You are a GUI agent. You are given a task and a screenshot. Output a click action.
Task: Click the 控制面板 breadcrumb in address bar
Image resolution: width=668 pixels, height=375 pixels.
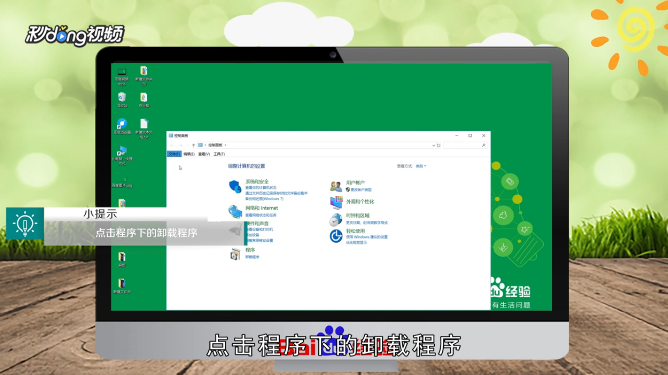215,145
